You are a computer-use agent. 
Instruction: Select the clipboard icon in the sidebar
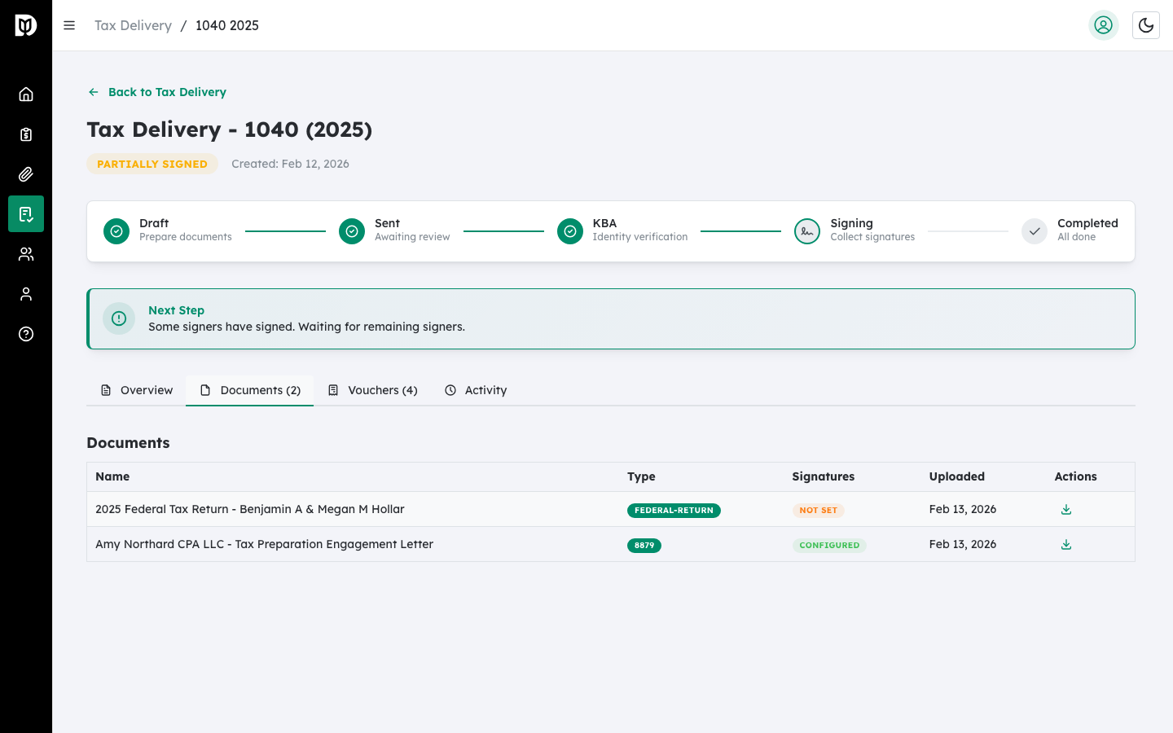tap(26, 134)
